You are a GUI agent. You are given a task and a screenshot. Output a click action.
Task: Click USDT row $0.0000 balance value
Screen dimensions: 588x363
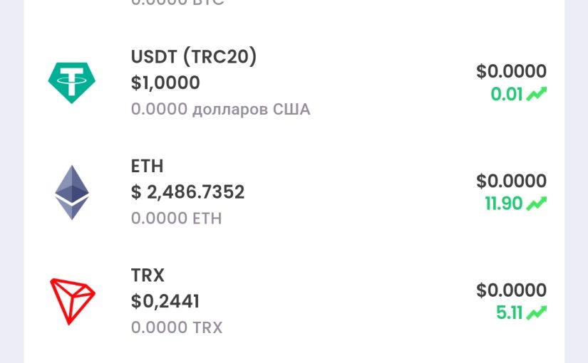tap(511, 71)
